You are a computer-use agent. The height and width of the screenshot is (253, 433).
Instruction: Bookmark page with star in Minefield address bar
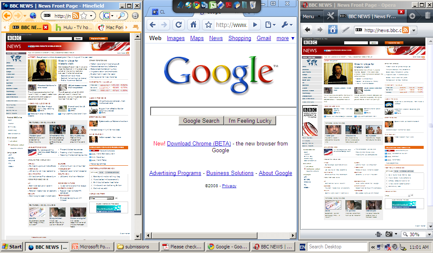[84, 16]
